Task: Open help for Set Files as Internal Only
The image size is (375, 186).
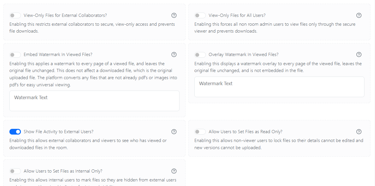Action: point(174,171)
